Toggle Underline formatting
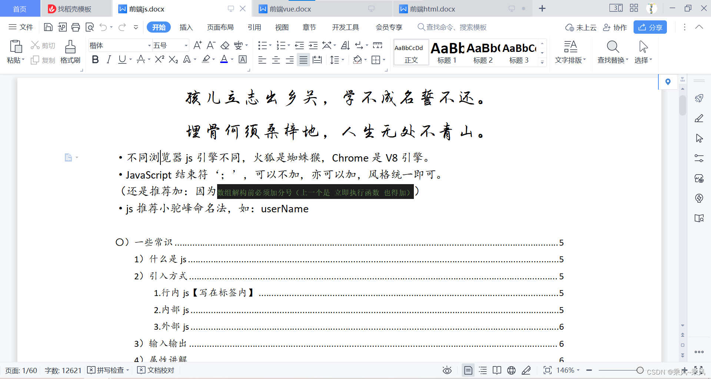The image size is (711, 379). pyautogui.click(x=122, y=59)
